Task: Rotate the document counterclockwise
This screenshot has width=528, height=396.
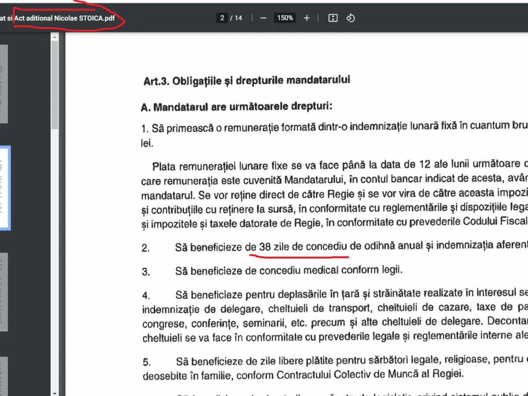Action: click(x=351, y=18)
